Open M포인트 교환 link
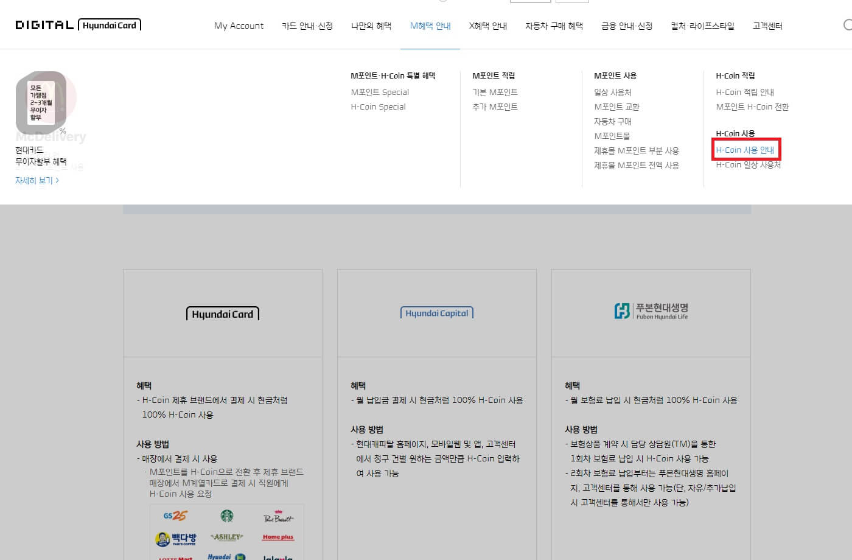 click(x=616, y=107)
